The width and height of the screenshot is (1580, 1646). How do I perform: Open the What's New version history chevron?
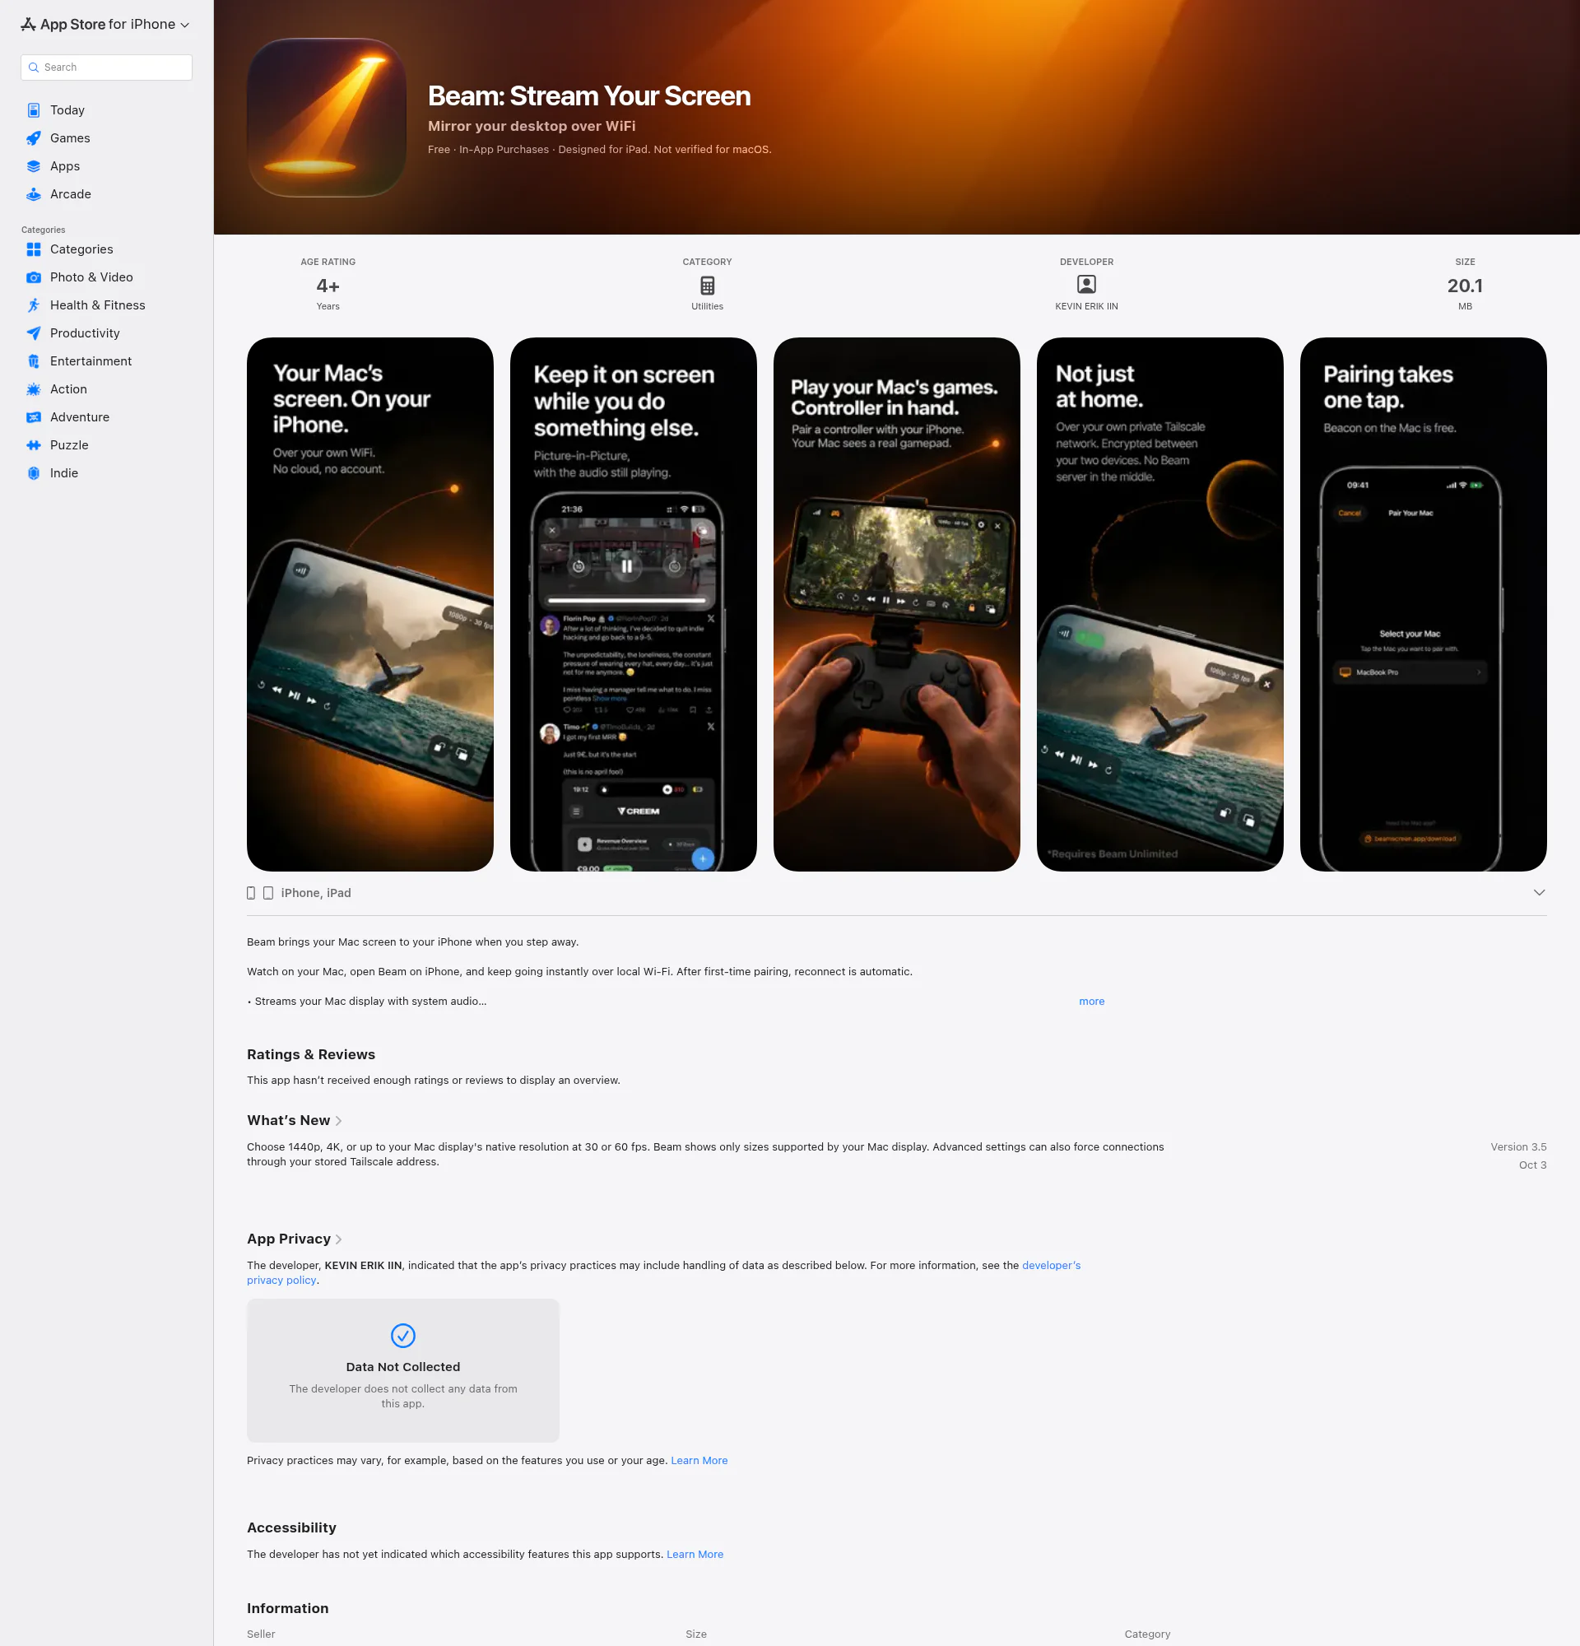click(x=338, y=1121)
